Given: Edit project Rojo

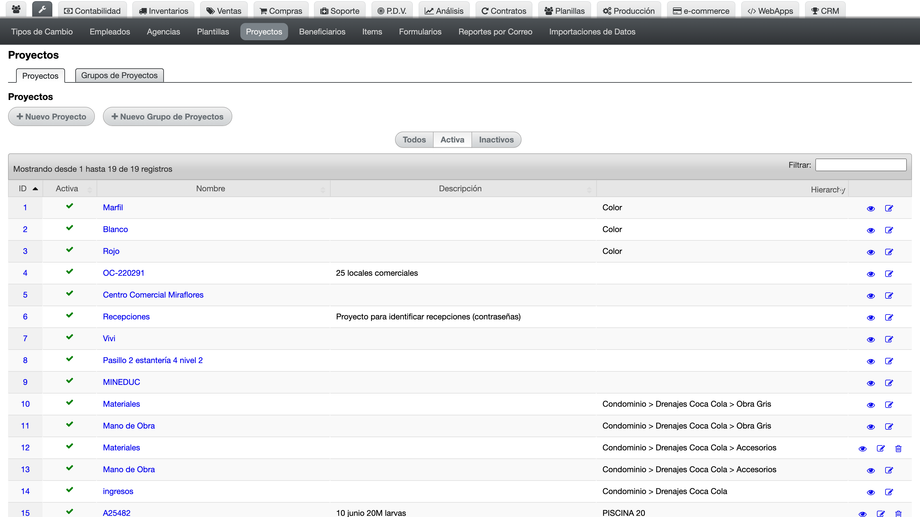Looking at the screenshot, I should 889,252.
